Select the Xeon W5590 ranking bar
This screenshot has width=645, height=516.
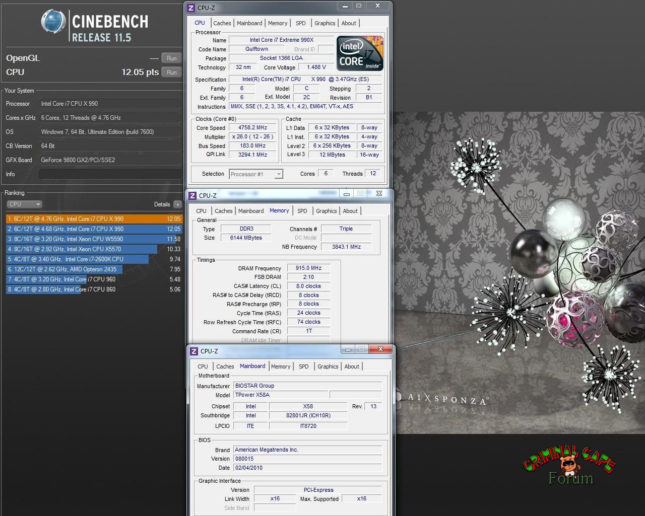tap(94, 239)
